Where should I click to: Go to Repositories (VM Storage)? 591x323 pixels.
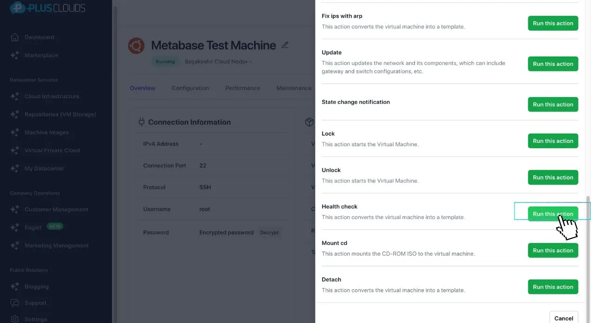tap(60, 114)
